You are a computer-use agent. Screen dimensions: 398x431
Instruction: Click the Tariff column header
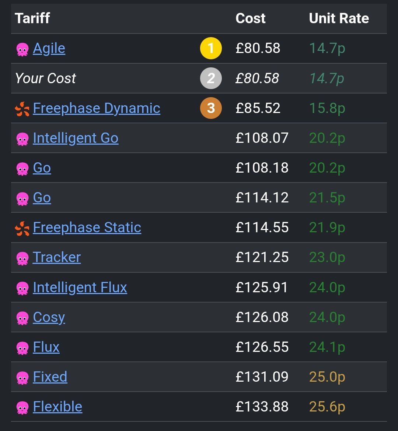(32, 18)
